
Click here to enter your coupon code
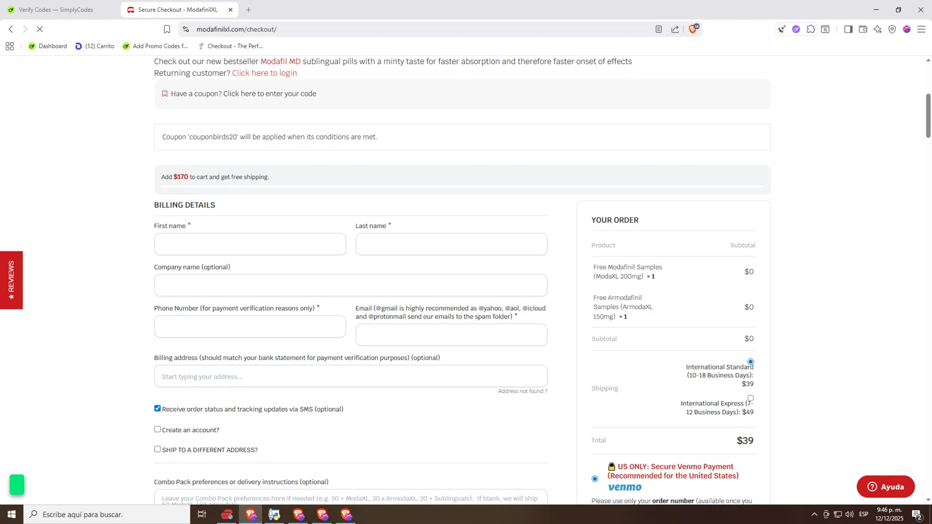[270, 94]
